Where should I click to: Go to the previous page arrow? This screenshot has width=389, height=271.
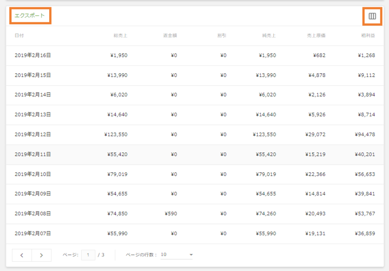(22, 255)
